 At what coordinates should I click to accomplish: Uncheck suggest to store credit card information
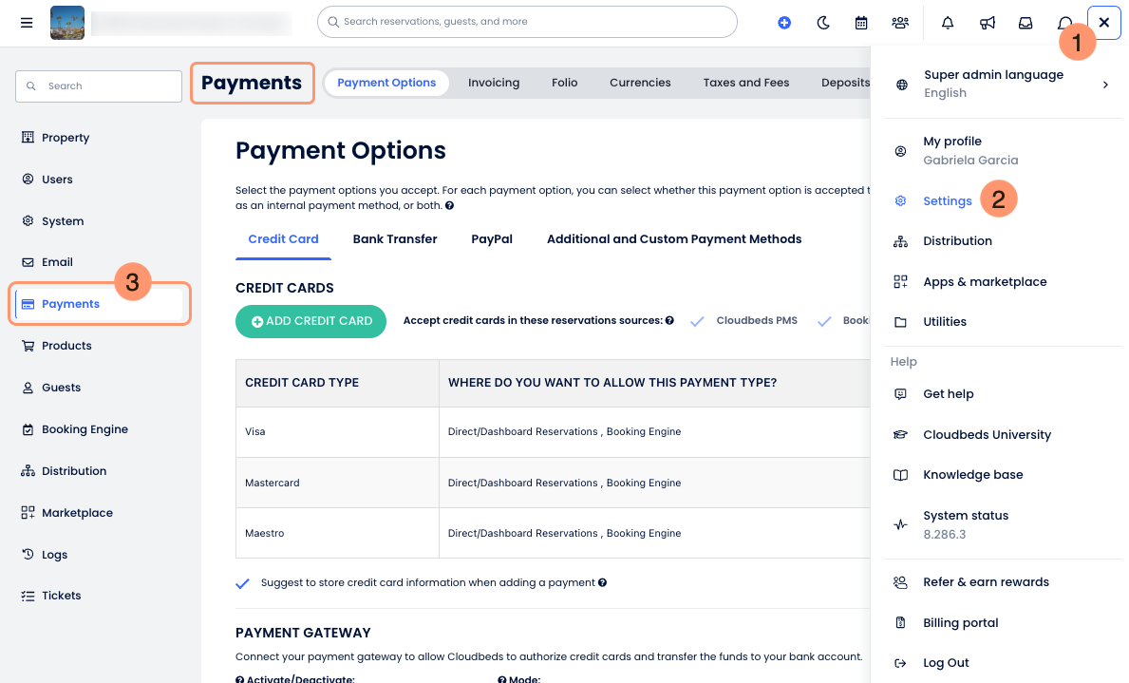[x=243, y=583]
